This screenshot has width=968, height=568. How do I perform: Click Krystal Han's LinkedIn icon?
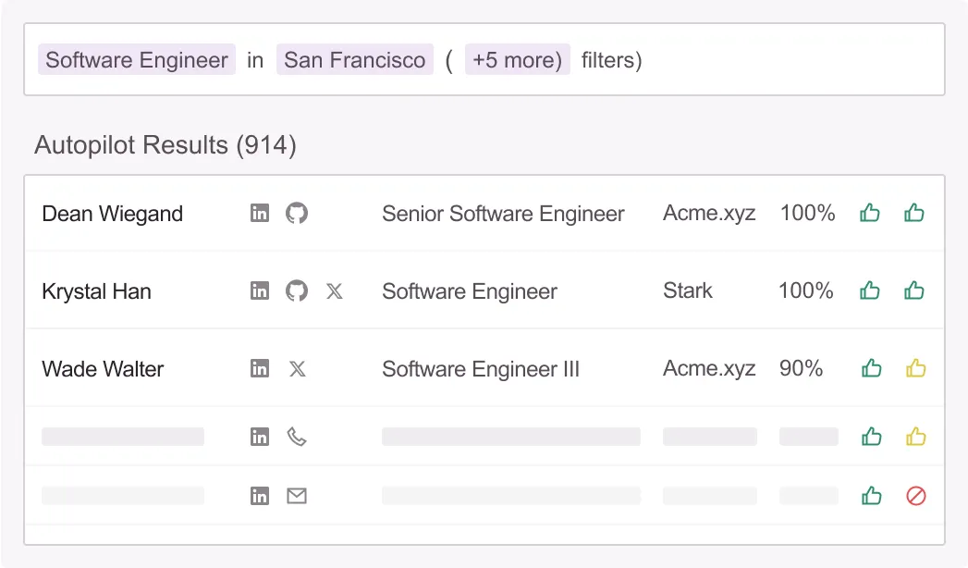point(260,290)
